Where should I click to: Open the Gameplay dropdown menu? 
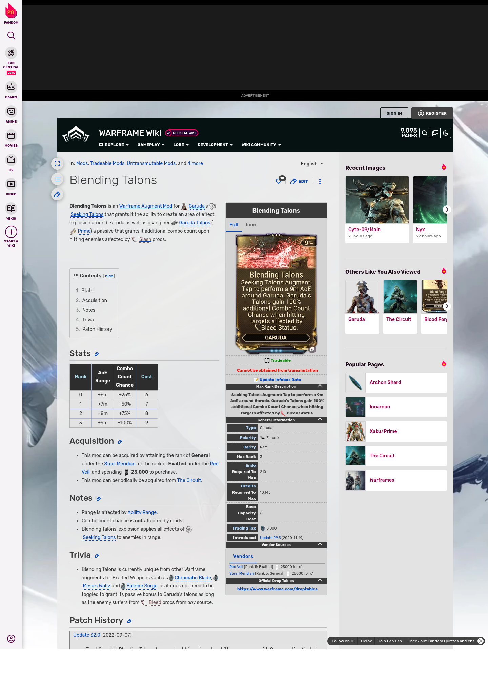pos(151,145)
